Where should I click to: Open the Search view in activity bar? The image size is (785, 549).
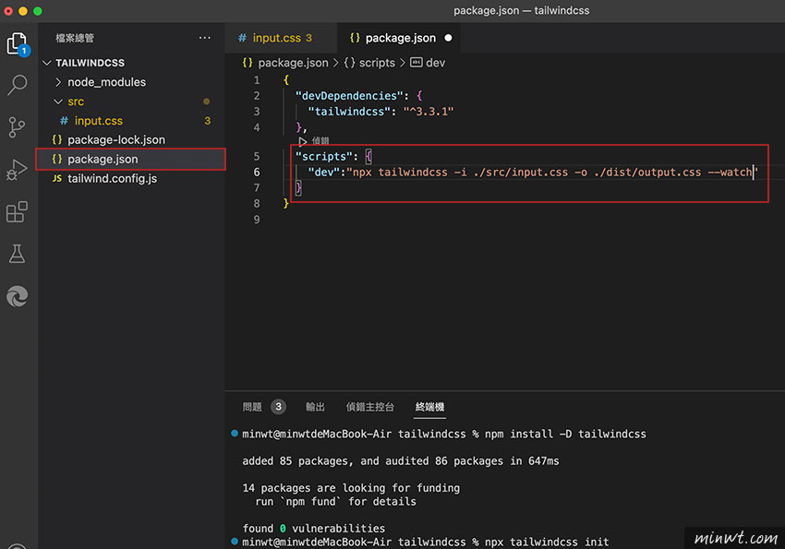coord(18,85)
